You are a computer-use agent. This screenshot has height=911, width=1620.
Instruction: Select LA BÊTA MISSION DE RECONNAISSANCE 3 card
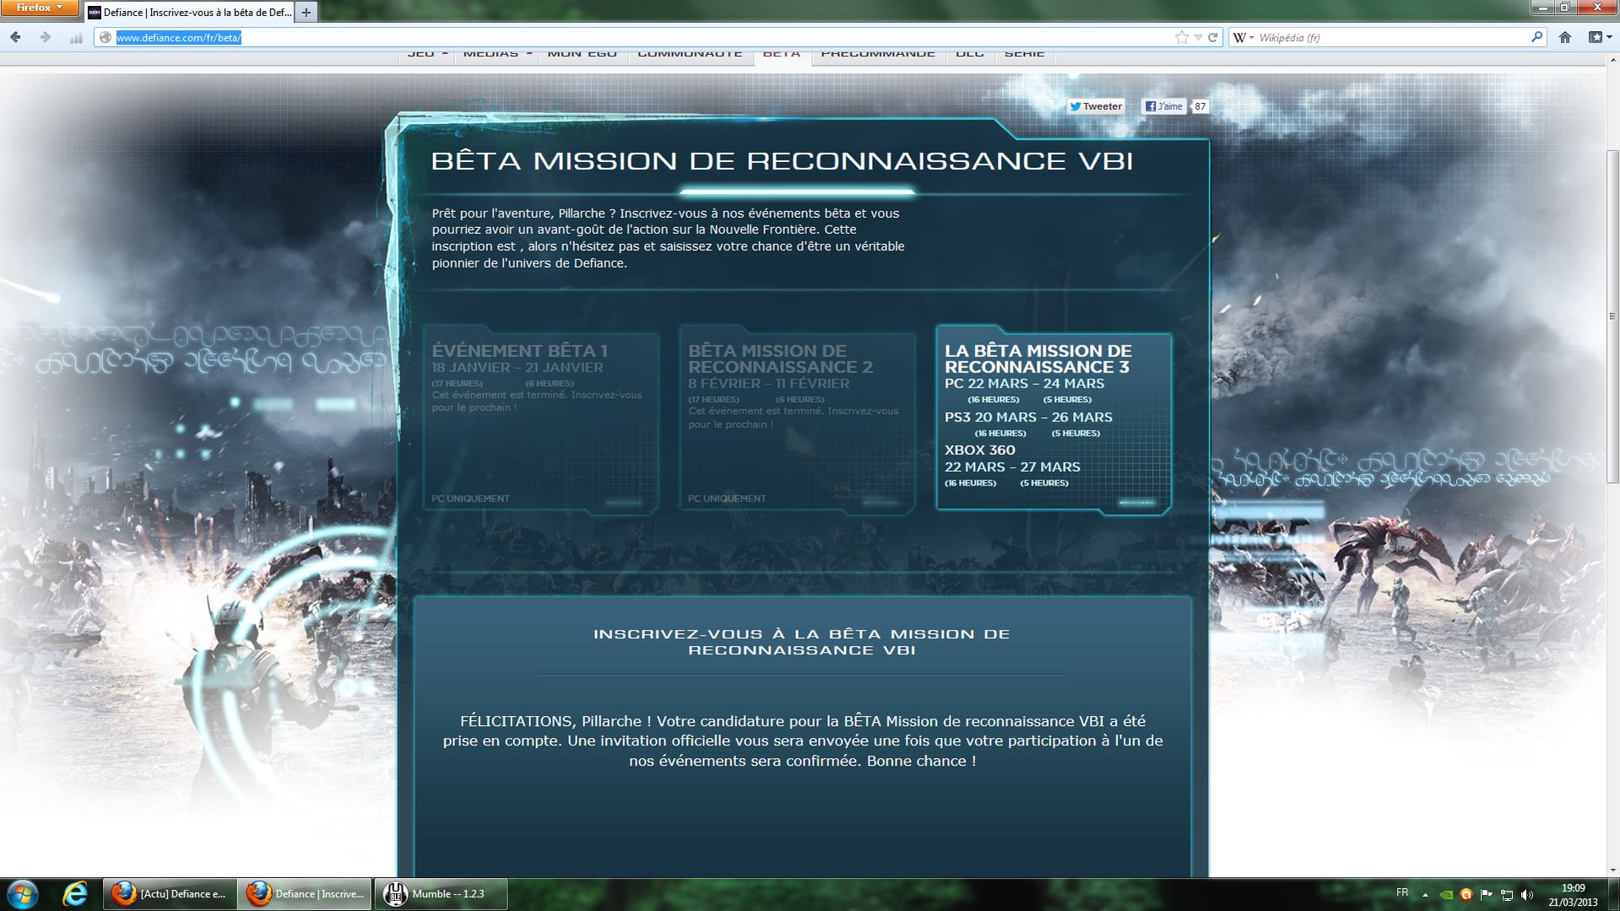click(x=1054, y=420)
